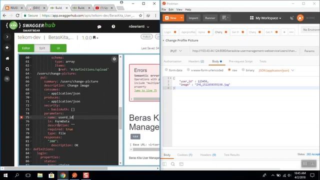Open the SwaggerHub chat bubble icon
320x180 pixels.
pyautogui.click(x=99, y=26)
